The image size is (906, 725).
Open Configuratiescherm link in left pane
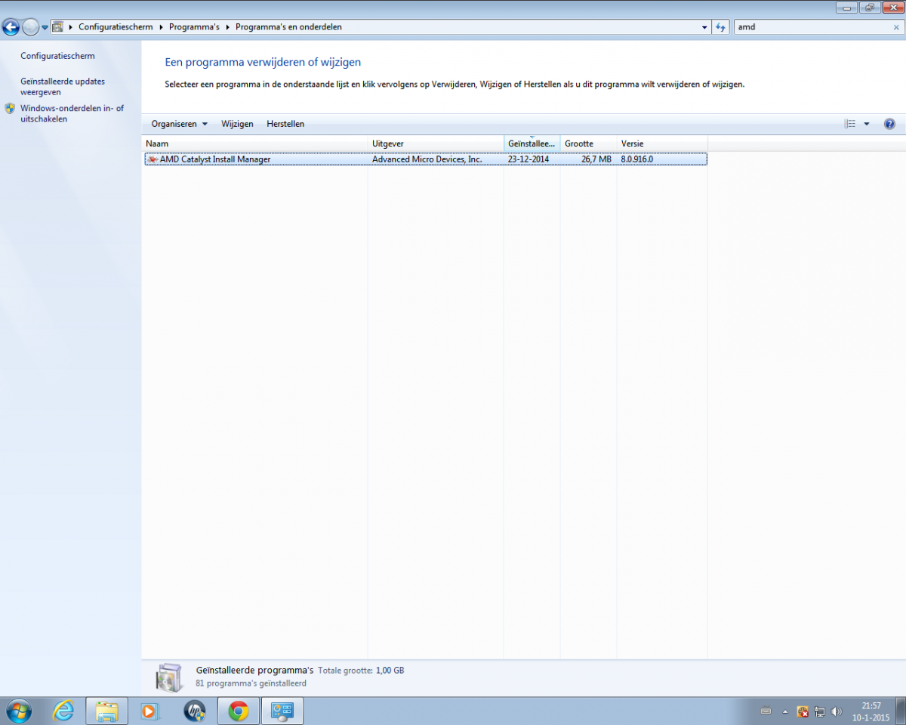click(57, 56)
